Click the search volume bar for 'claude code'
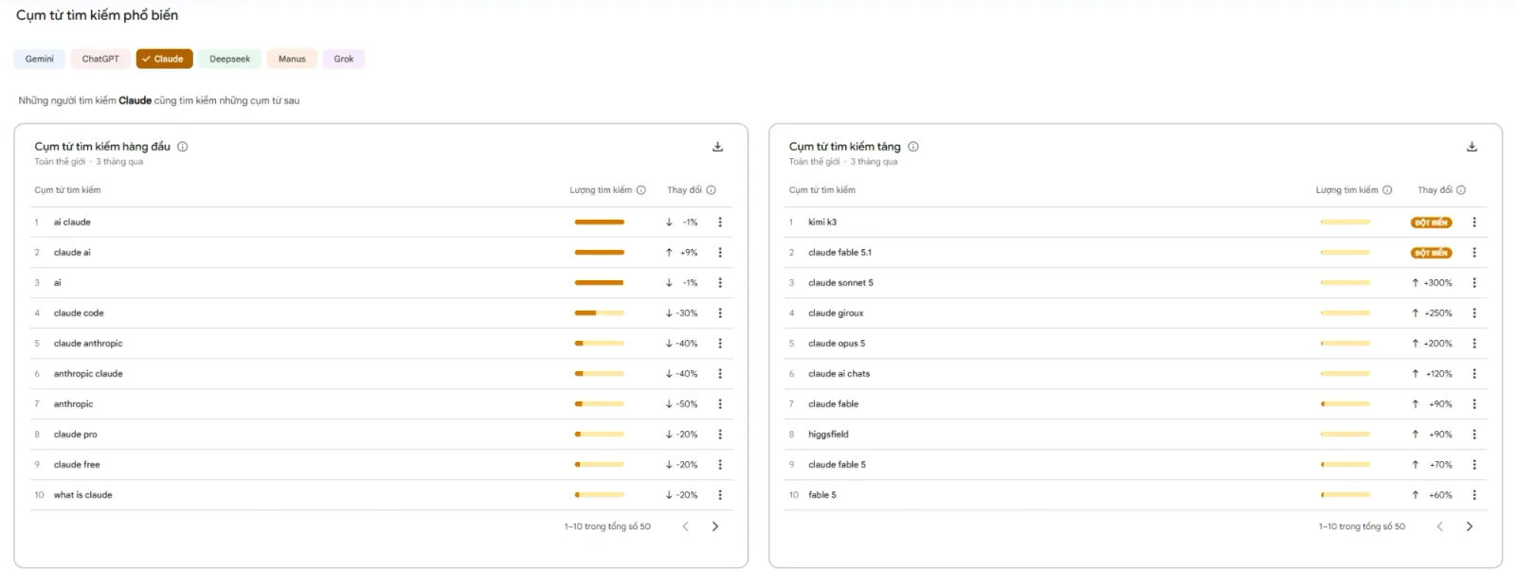1516x587 pixels. 599,313
